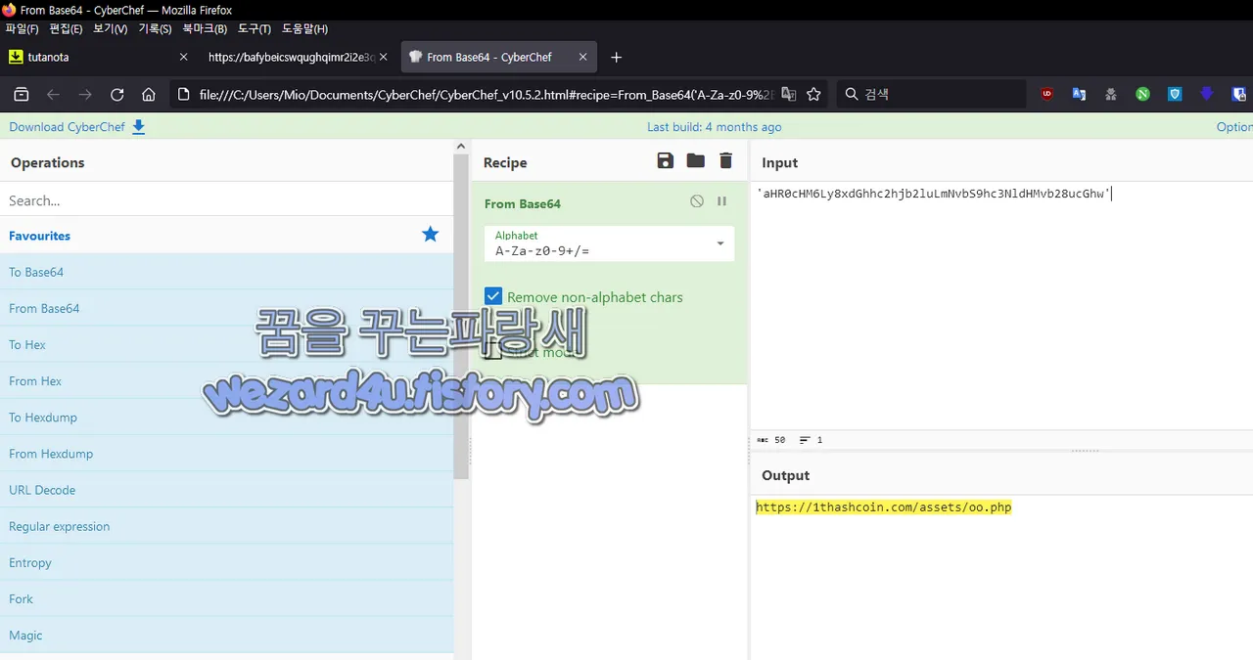Open the translator extension icon

1079,95
